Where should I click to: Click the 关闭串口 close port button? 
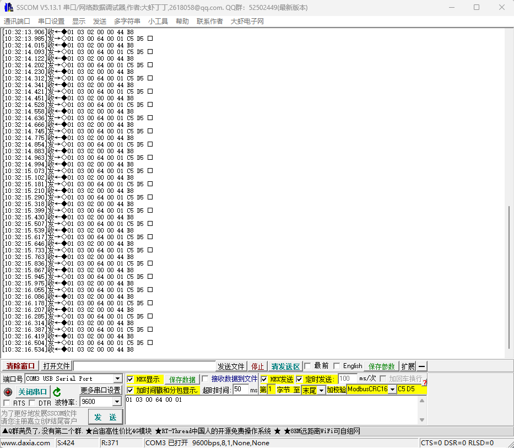(x=33, y=392)
